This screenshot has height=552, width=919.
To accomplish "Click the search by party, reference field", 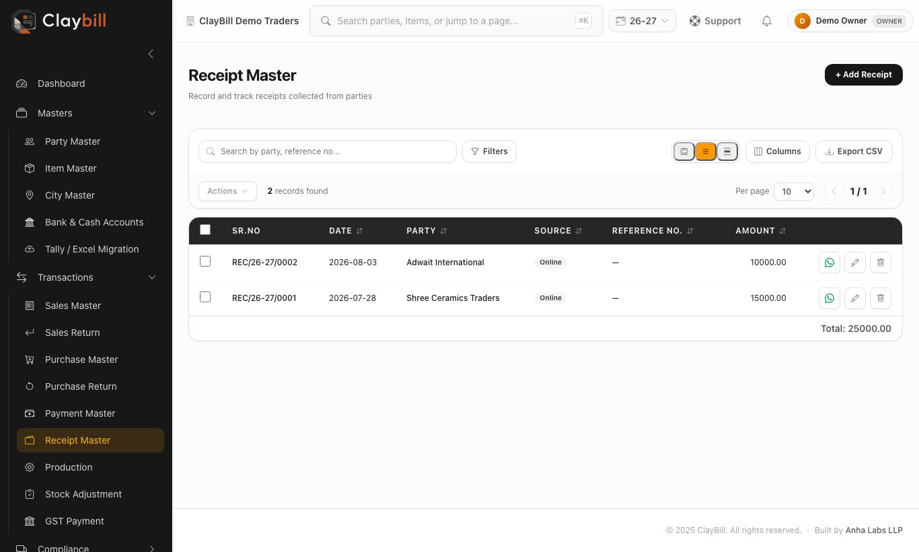I will (x=328, y=151).
